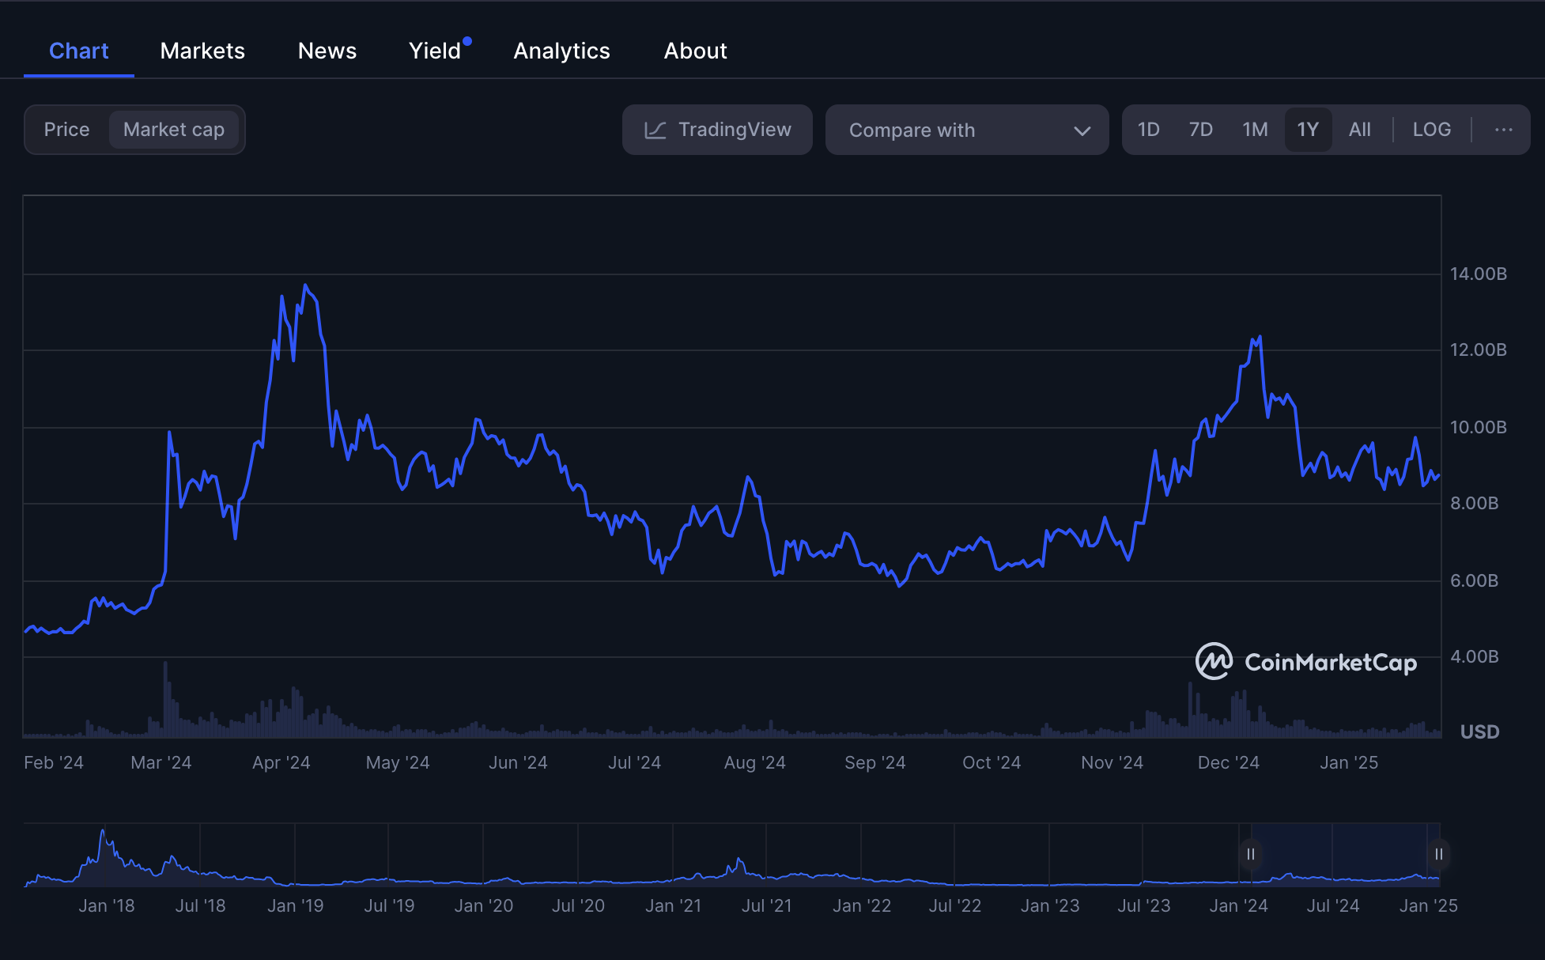Click the right range slider handle
This screenshot has width=1545, height=960.
[x=1438, y=854]
